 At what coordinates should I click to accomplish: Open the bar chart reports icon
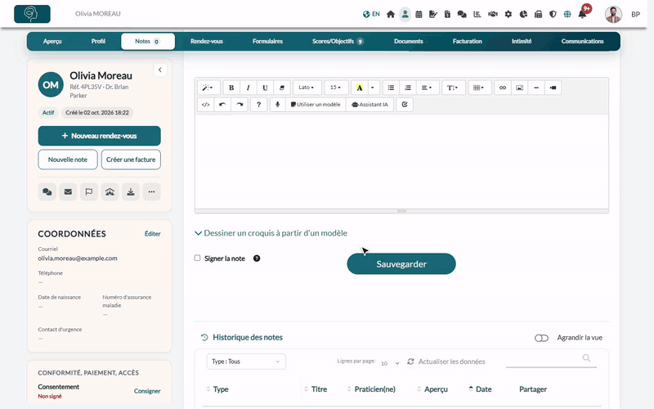point(477,14)
